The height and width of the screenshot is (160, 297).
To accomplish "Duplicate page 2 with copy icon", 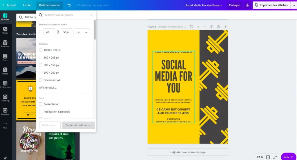I will click(212, 27).
